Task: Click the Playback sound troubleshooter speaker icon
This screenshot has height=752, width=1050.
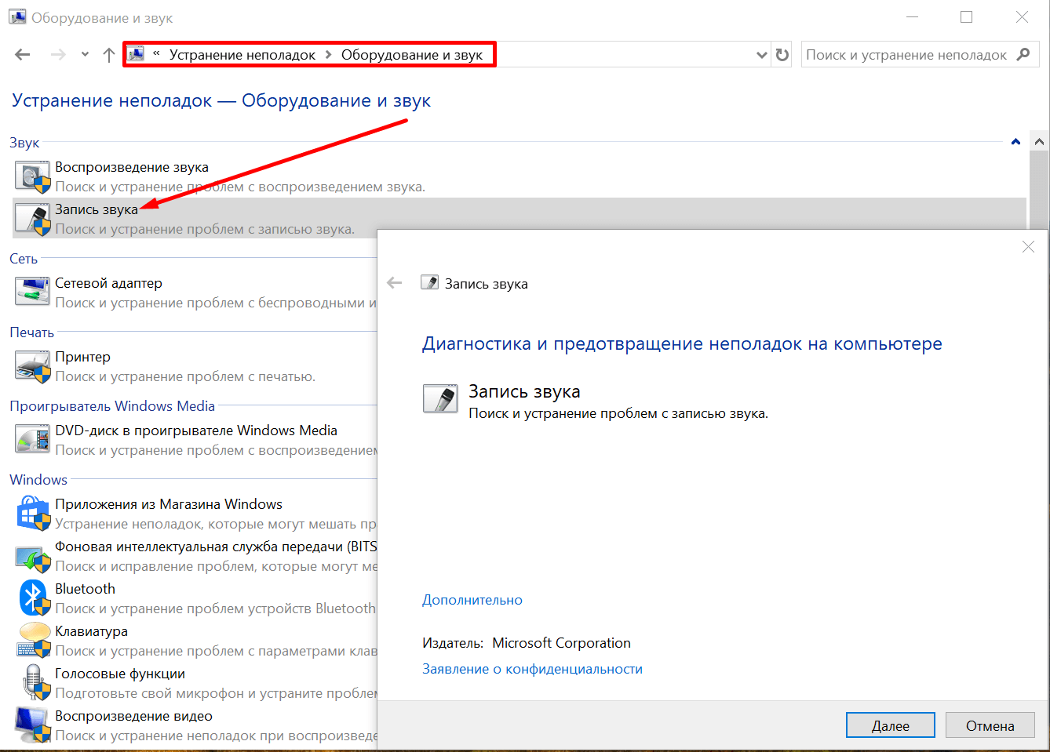Action: pos(32,176)
